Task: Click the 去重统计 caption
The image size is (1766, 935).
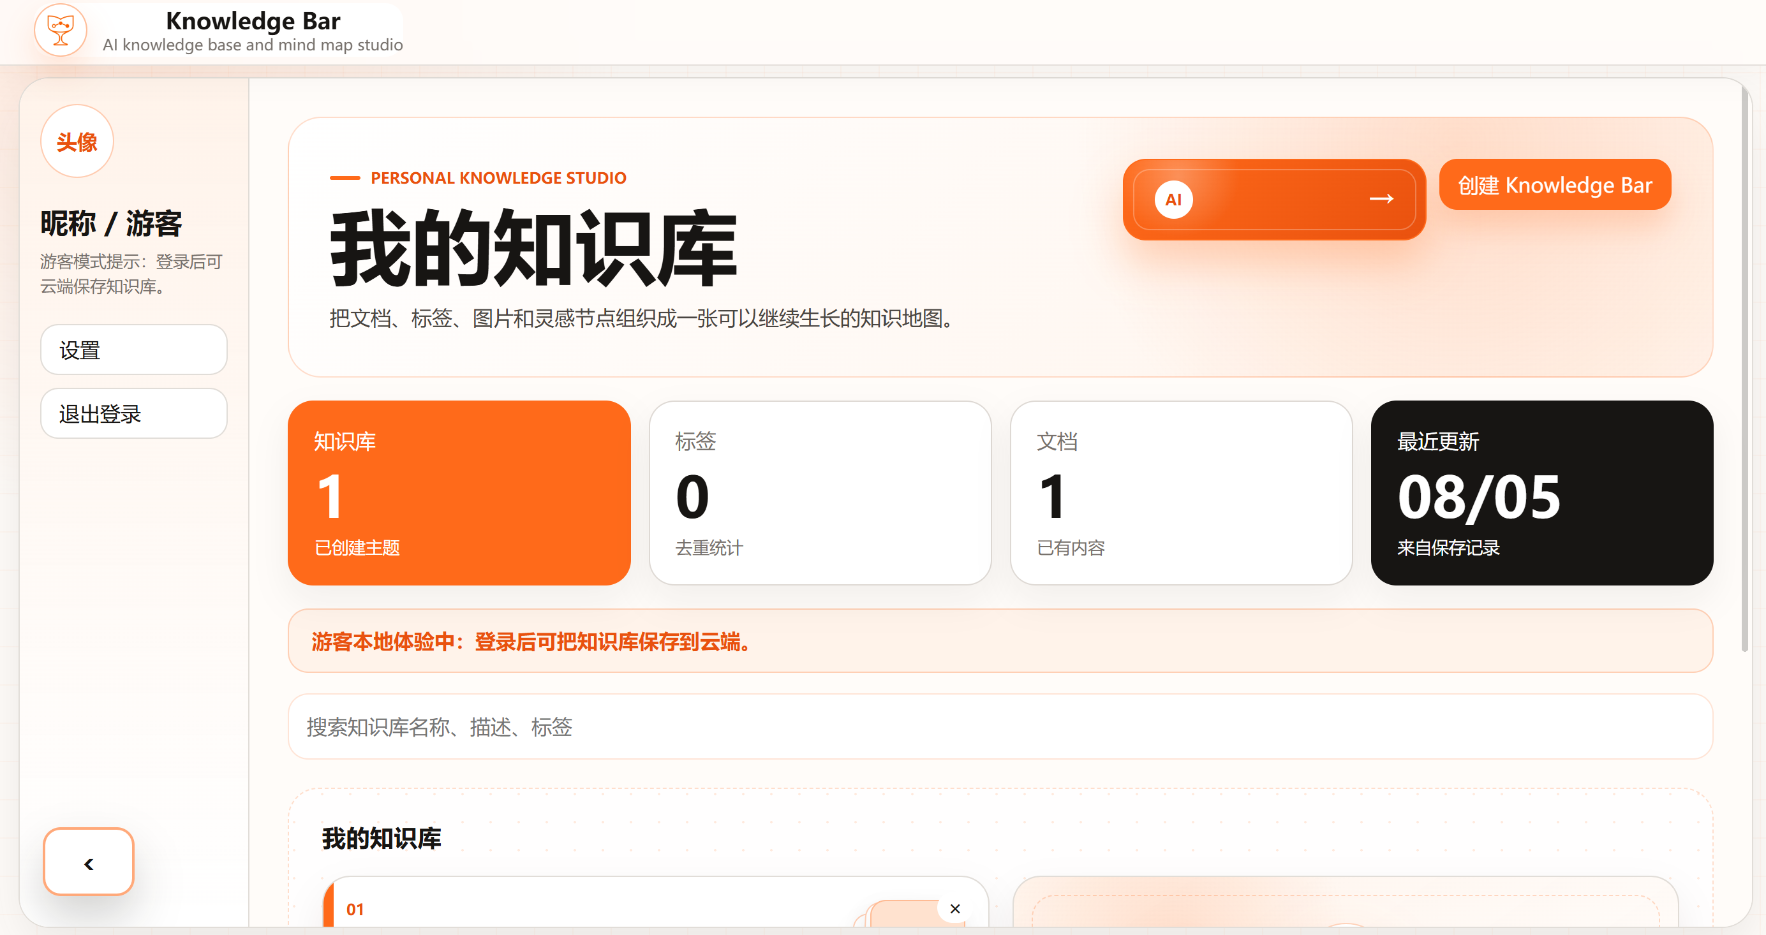Action: (709, 548)
